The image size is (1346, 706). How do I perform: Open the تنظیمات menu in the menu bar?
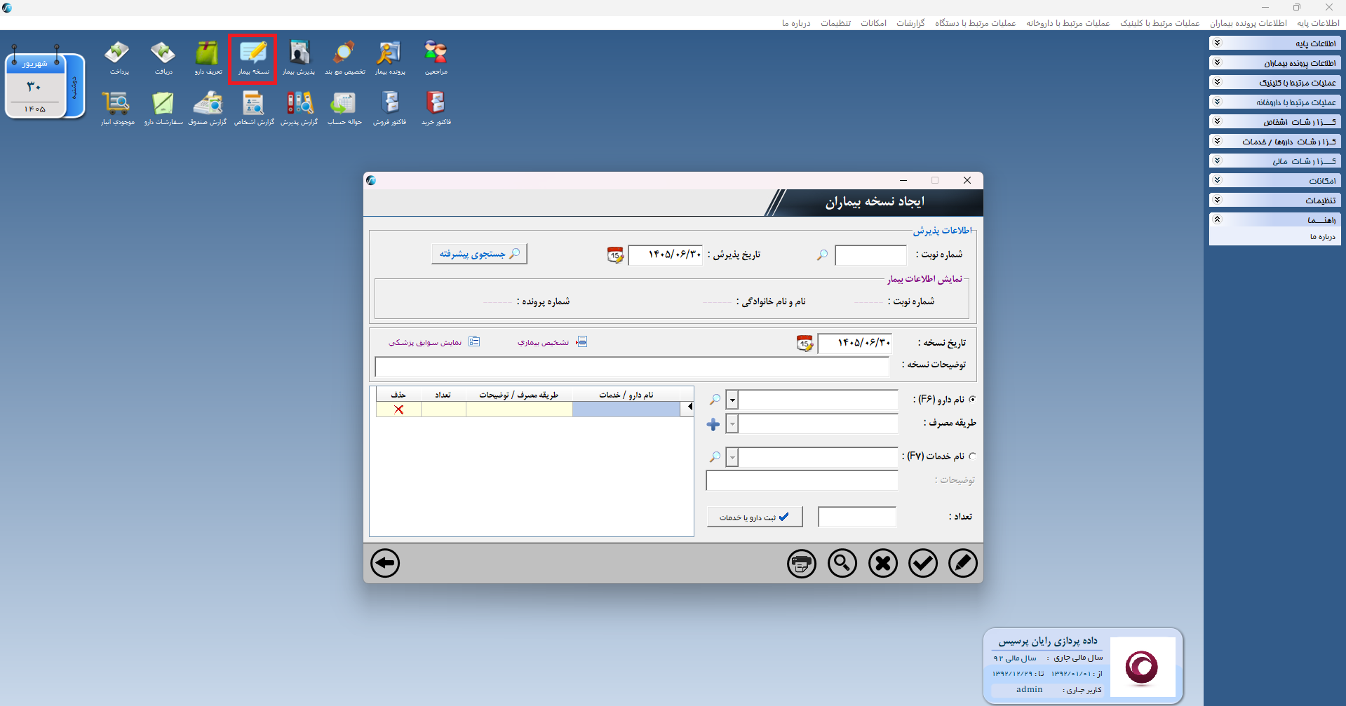tap(835, 23)
